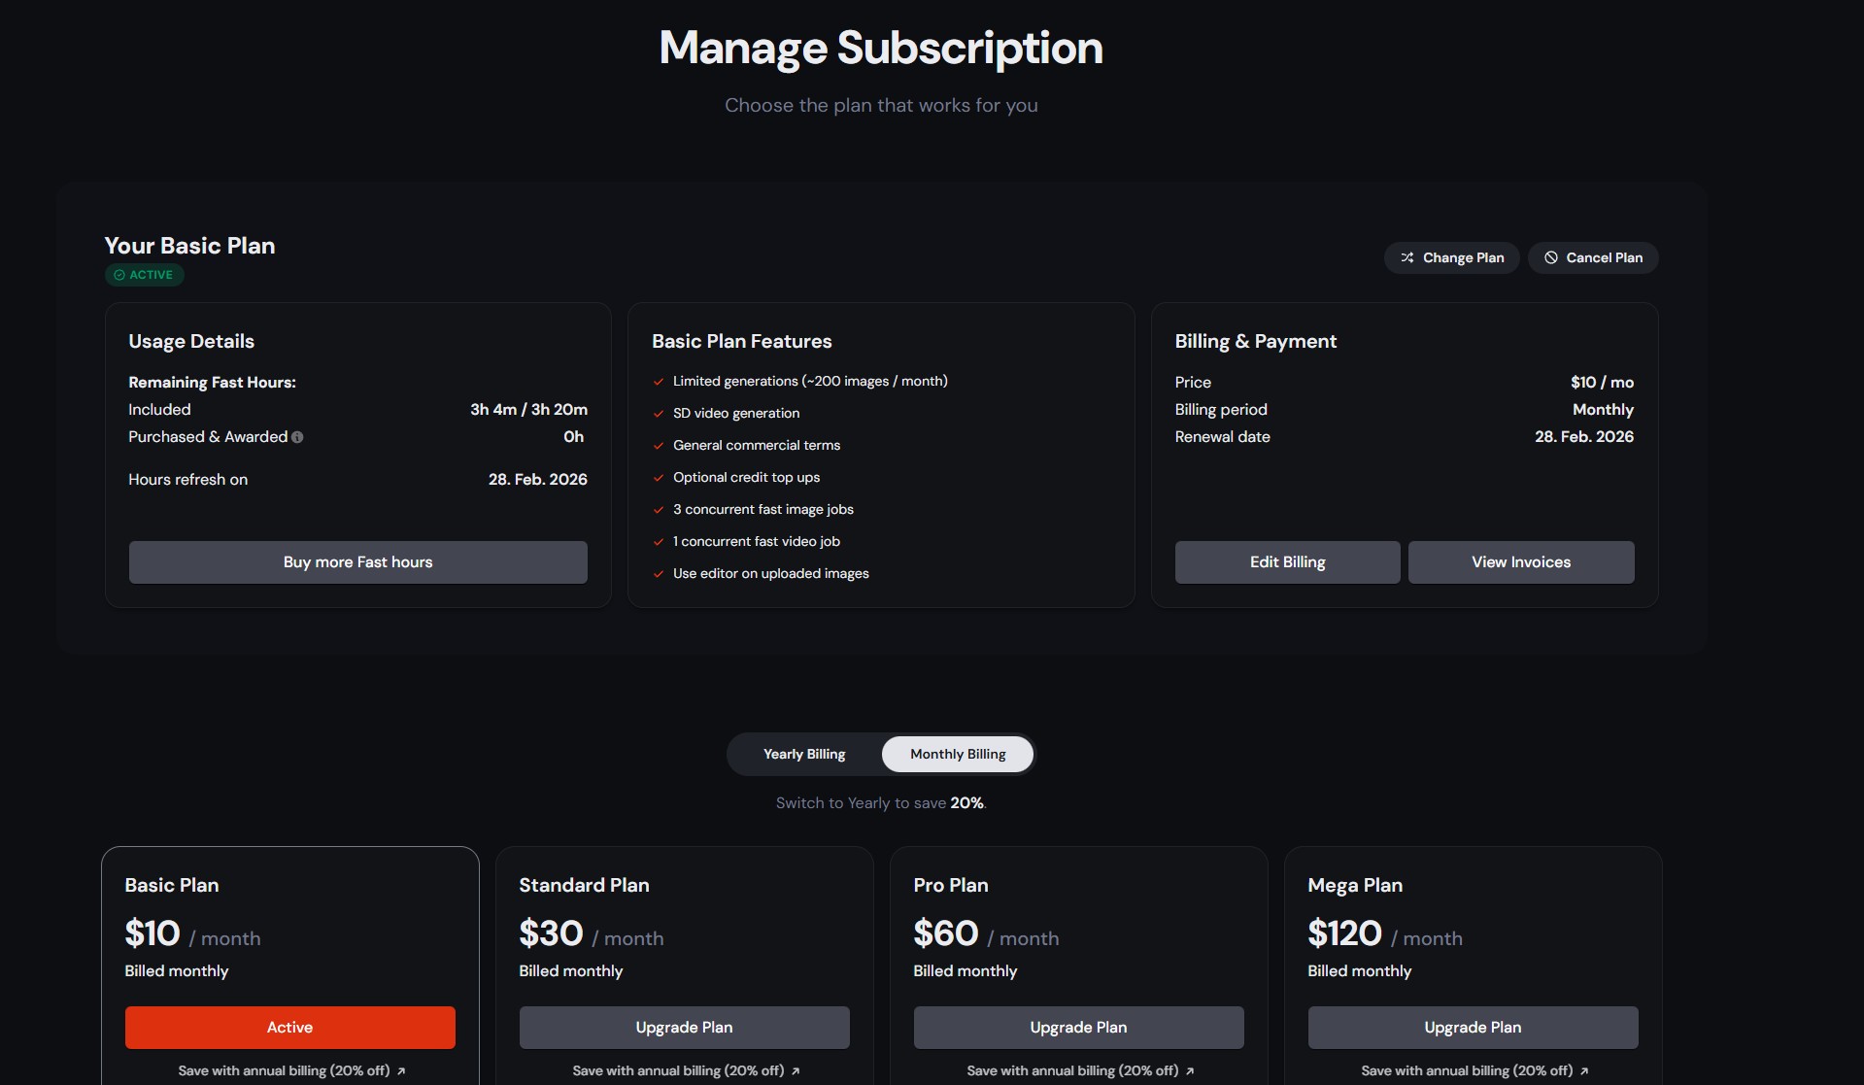Click the shuffle icon in Change Plan

(1406, 257)
